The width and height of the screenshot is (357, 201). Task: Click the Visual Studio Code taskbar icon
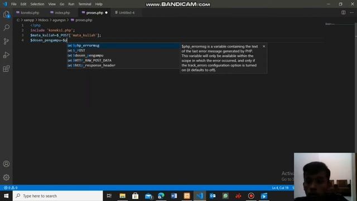point(200,196)
